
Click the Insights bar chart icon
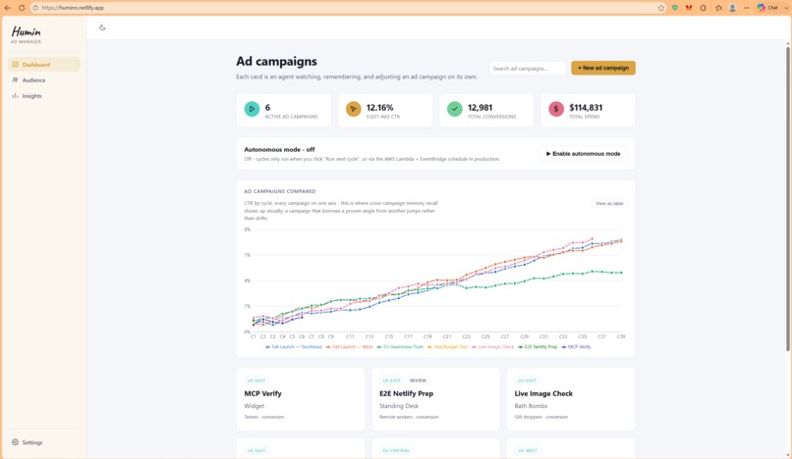coord(15,96)
